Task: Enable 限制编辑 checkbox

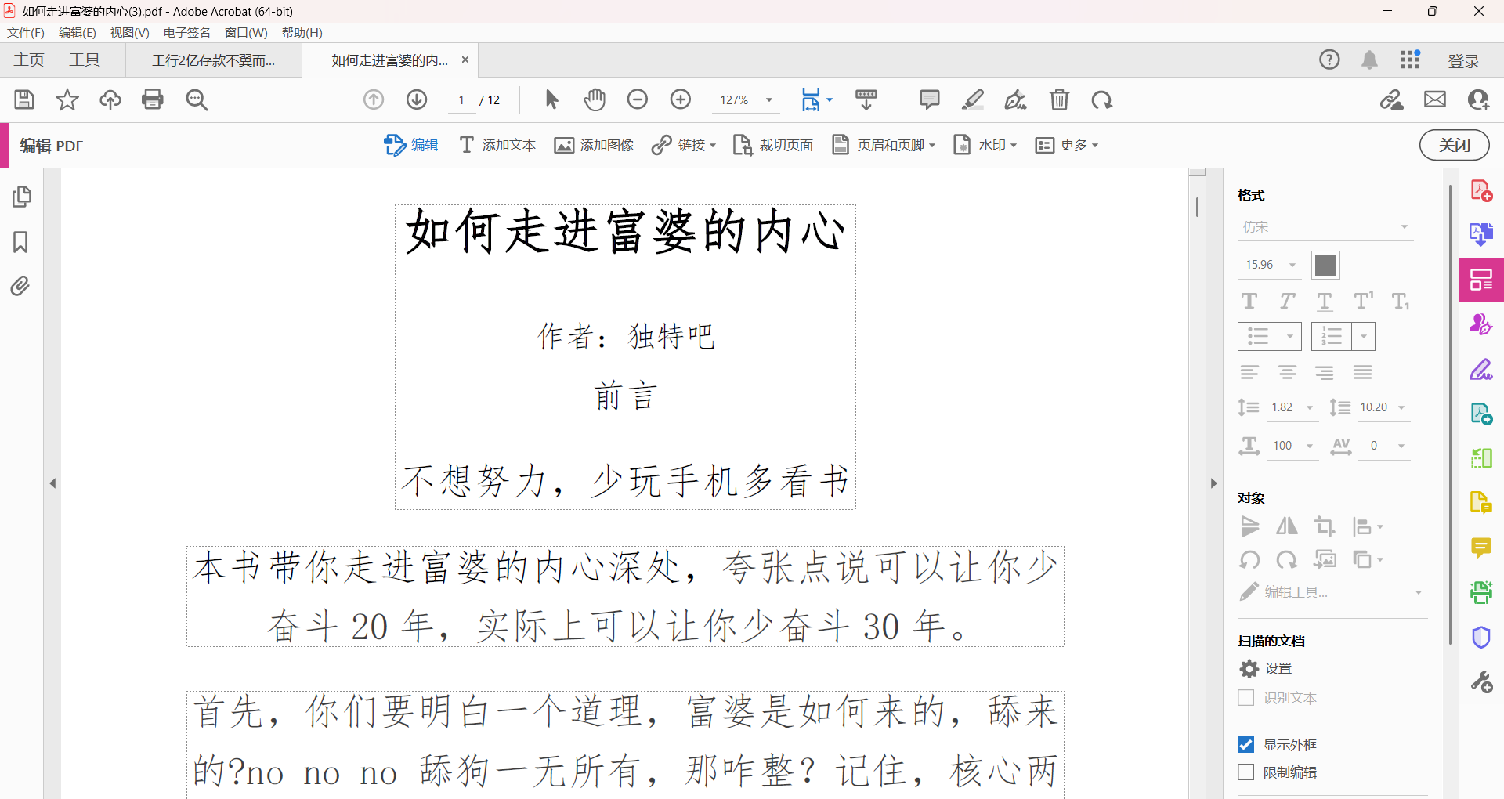Action: tap(1245, 772)
